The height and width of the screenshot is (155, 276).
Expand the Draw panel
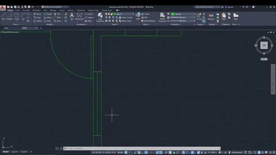tap(16, 25)
